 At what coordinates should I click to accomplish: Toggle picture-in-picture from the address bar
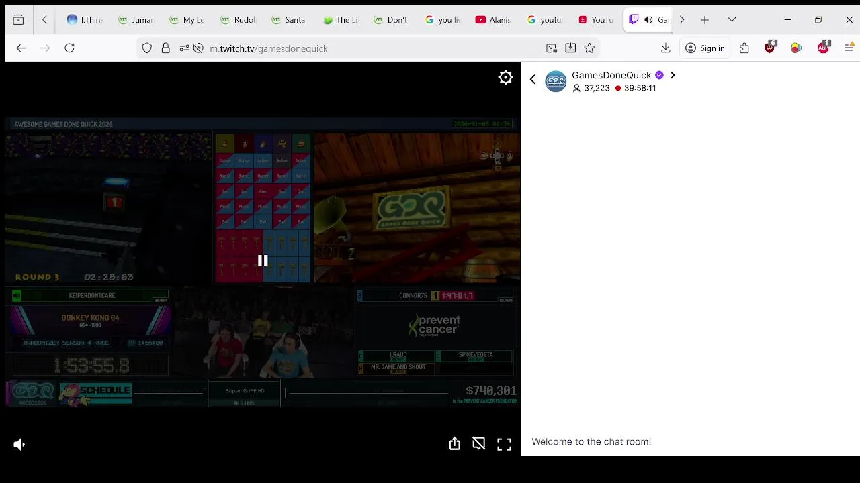552,48
